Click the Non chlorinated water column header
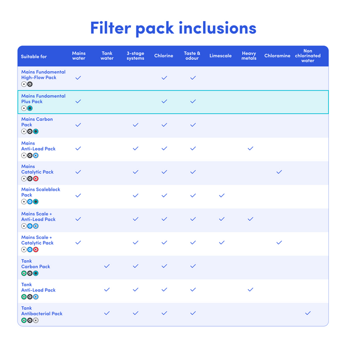Viewport: 346px width, 346px height. tap(308, 56)
